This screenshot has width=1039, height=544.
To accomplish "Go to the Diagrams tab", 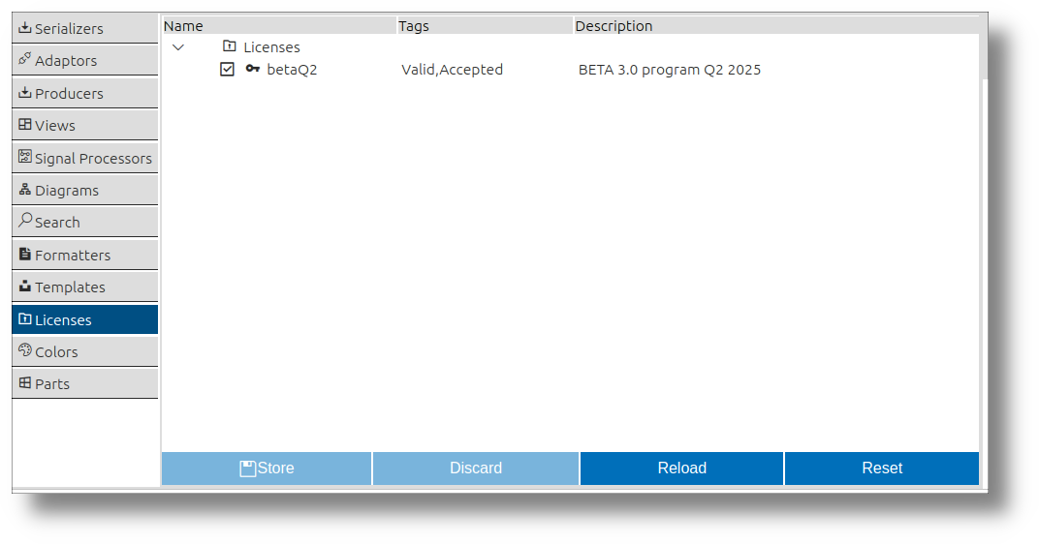I will (85, 190).
